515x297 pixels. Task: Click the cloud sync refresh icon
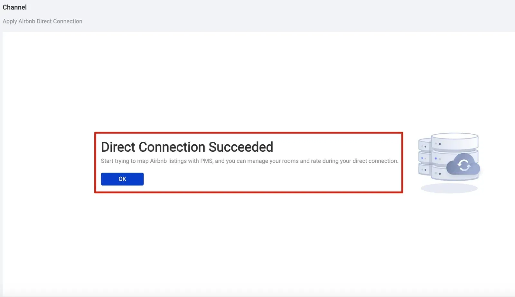(463, 165)
